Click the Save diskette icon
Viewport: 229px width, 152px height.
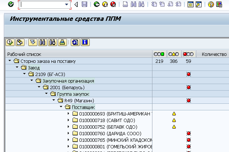pos(84,4)
